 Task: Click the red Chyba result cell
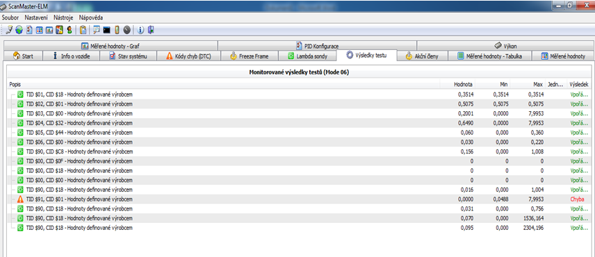pyautogui.click(x=577, y=199)
